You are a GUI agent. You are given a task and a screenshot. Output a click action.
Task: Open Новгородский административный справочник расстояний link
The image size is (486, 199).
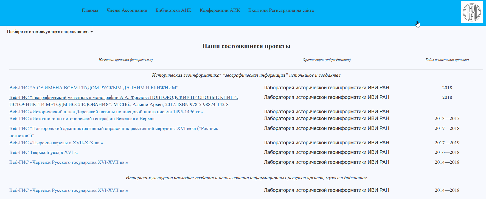click(x=114, y=132)
